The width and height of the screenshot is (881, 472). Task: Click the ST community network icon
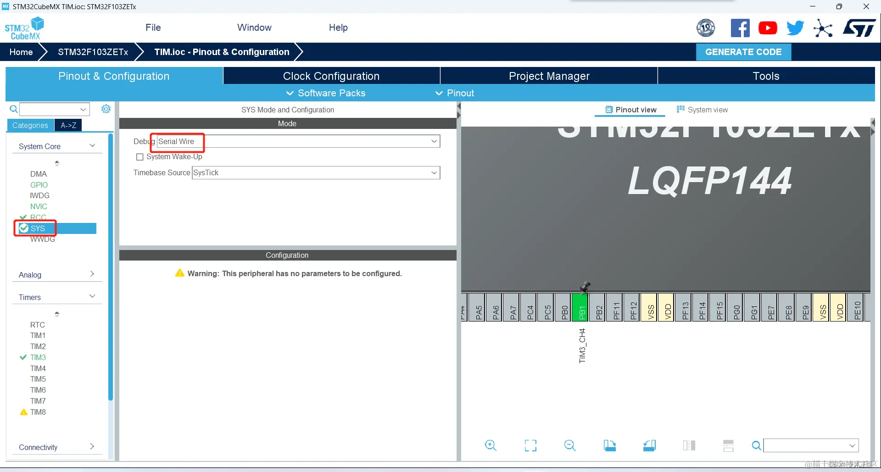click(x=823, y=28)
